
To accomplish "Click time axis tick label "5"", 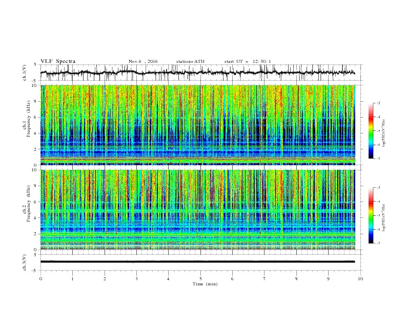I will (x=200, y=279).
